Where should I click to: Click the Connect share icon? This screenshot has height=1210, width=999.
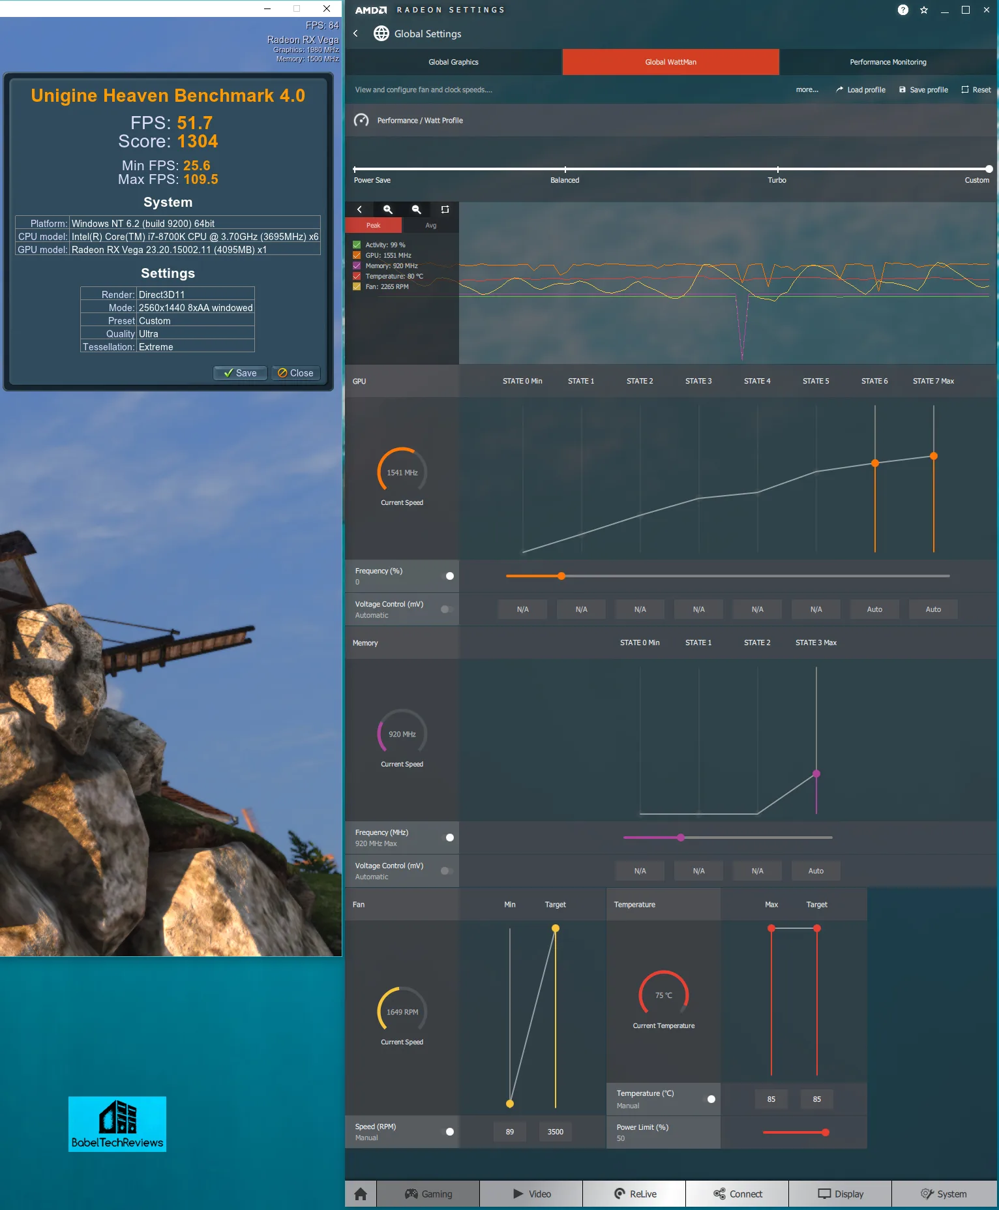(x=719, y=1194)
